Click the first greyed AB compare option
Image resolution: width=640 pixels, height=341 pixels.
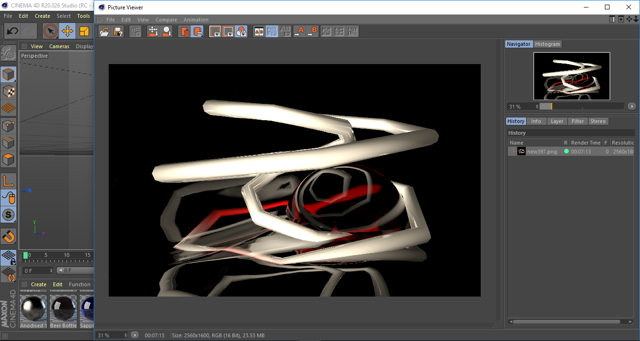click(327, 32)
